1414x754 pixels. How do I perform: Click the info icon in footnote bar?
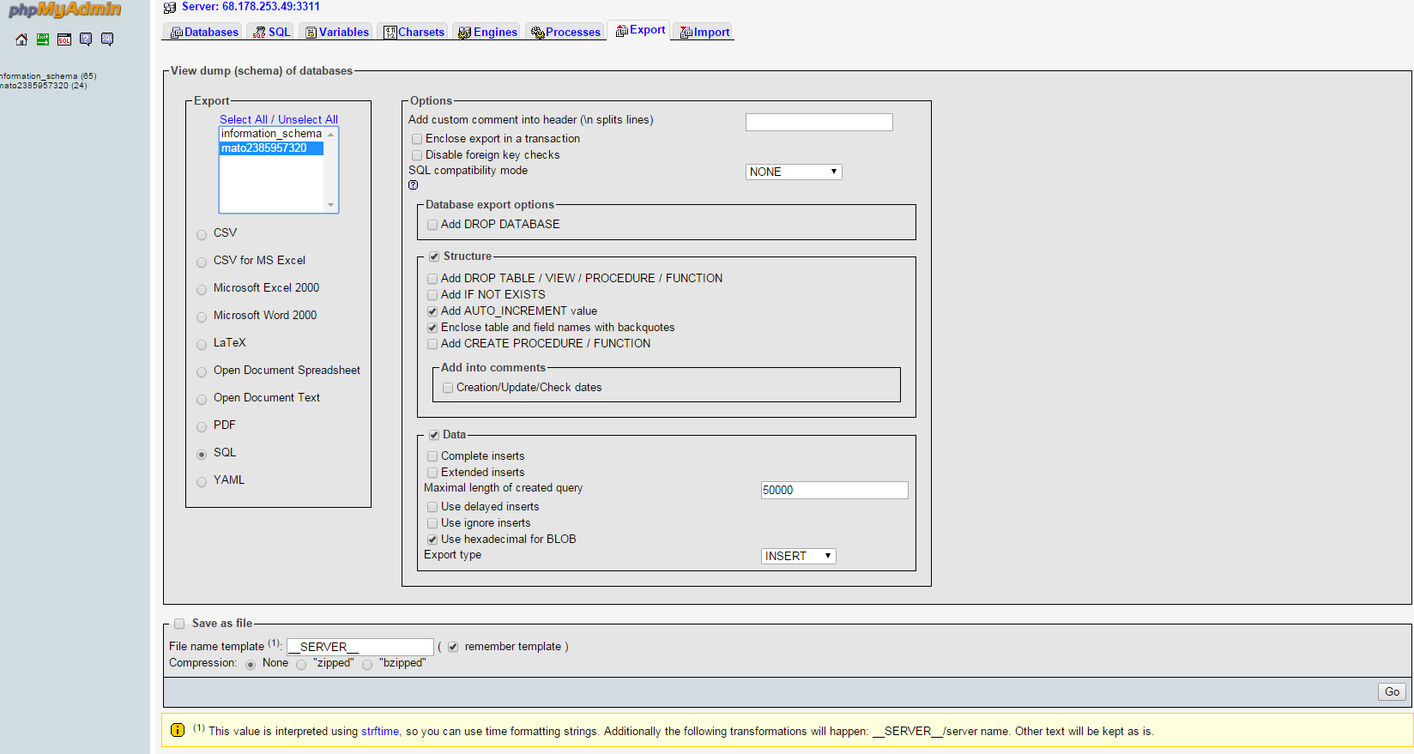click(x=178, y=730)
